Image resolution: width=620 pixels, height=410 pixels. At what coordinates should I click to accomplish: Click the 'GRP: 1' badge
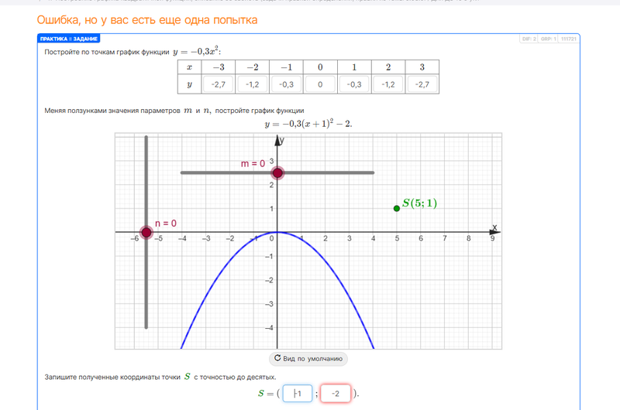click(549, 39)
